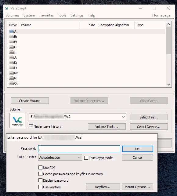Click the Create Volume button

pos(30,101)
